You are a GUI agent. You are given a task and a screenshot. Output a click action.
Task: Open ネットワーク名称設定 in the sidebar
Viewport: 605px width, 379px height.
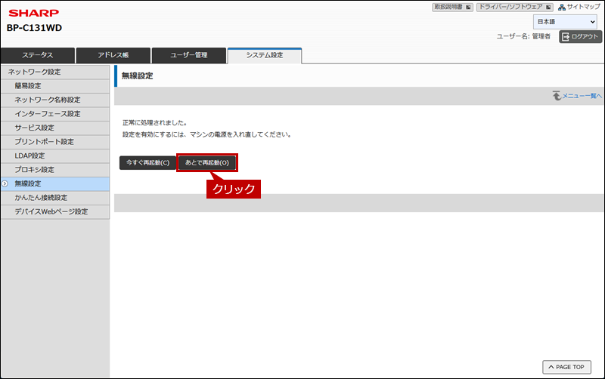click(55, 100)
